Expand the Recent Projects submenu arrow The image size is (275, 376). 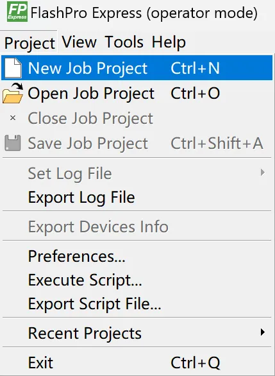pyautogui.click(x=263, y=332)
